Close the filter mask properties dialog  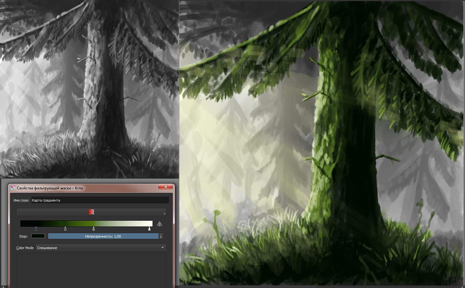(166, 187)
